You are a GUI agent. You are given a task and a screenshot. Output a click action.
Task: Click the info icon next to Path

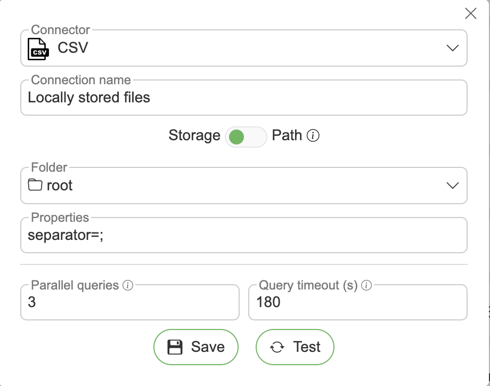(x=314, y=136)
